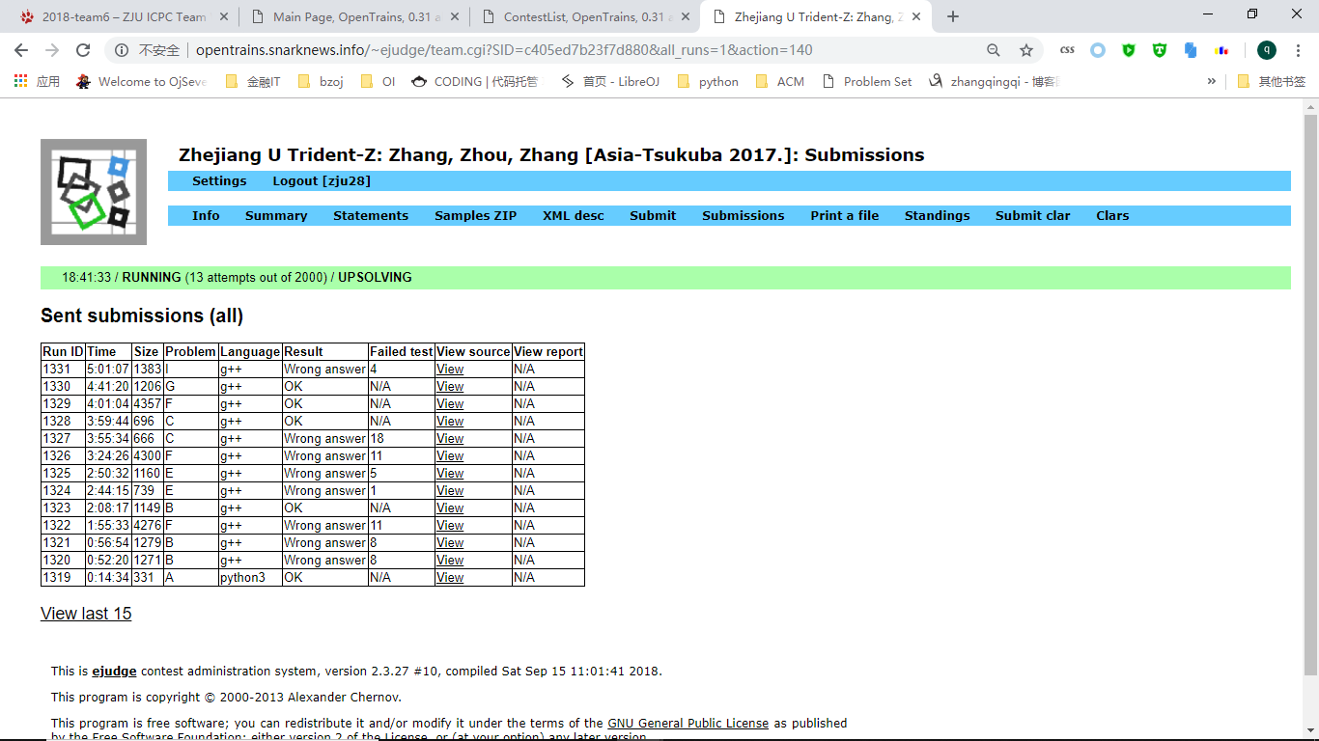
Task: Expand the hidden bookmarks chevron
Action: pos(1211,81)
